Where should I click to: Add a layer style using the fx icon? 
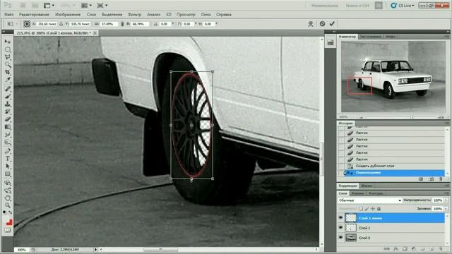click(x=396, y=248)
